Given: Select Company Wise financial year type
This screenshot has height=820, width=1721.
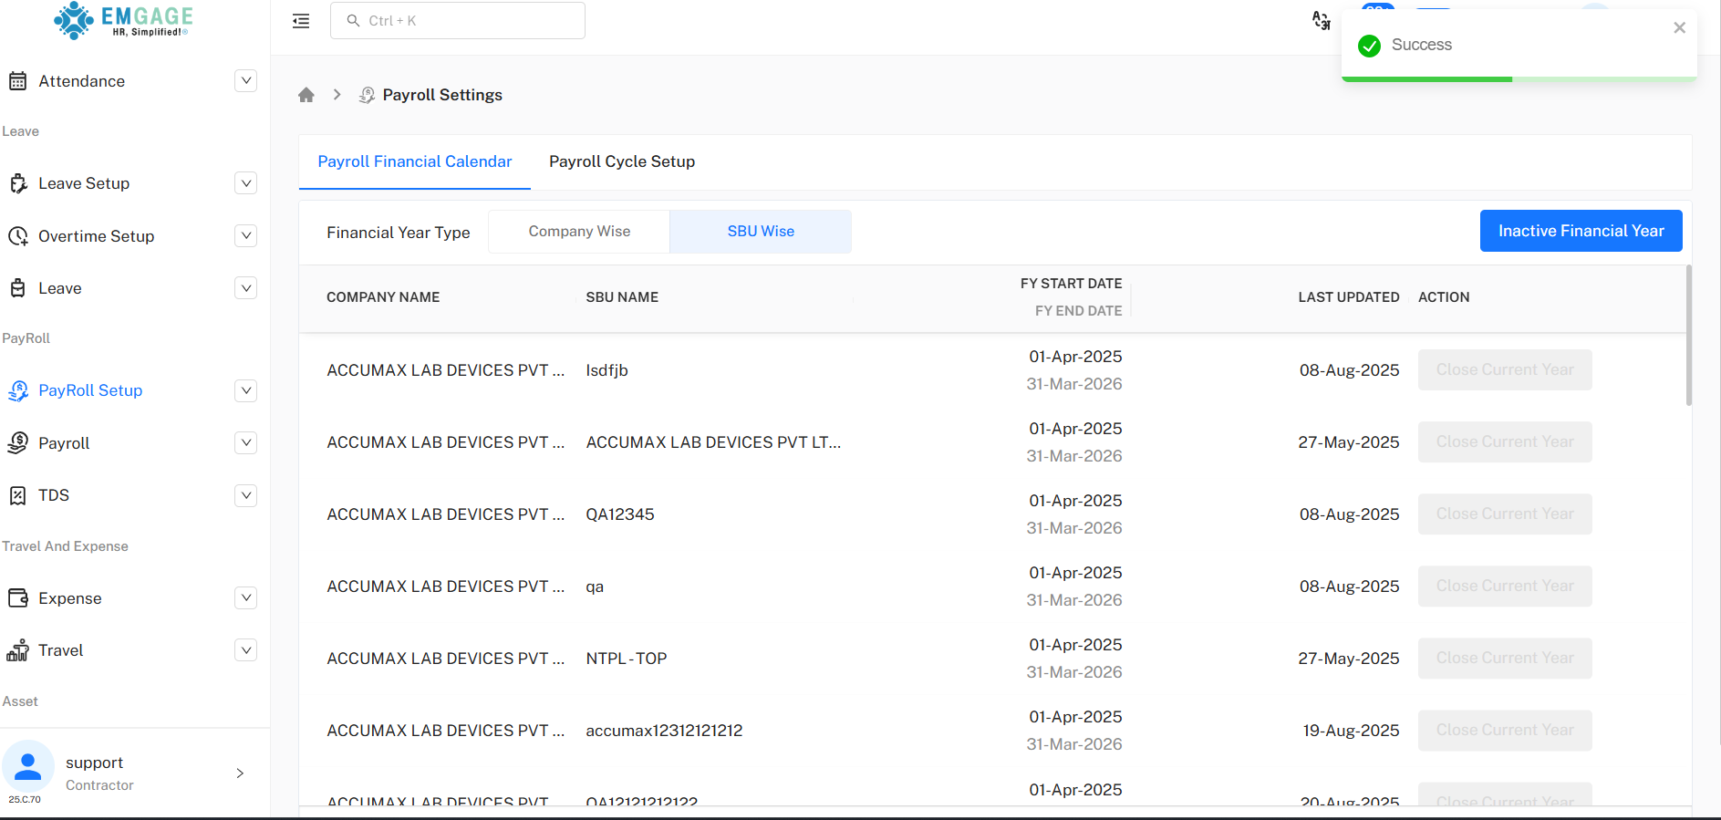Looking at the screenshot, I should point(579,232).
